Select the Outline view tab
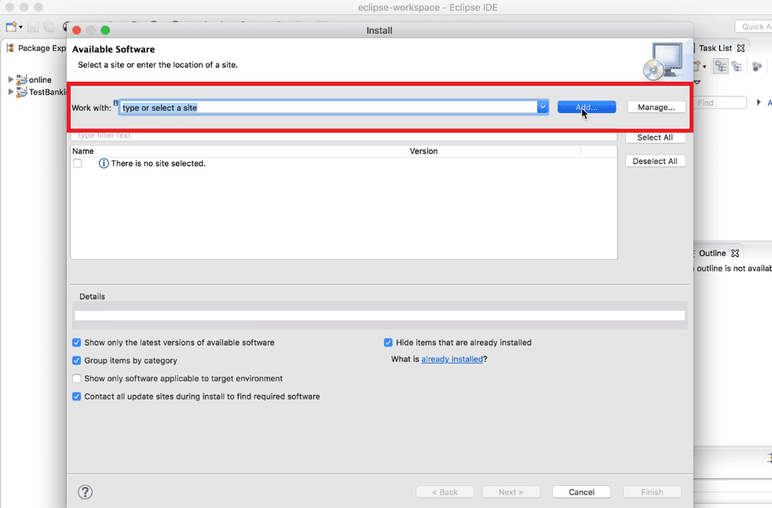The image size is (772, 508). tap(712, 253)
